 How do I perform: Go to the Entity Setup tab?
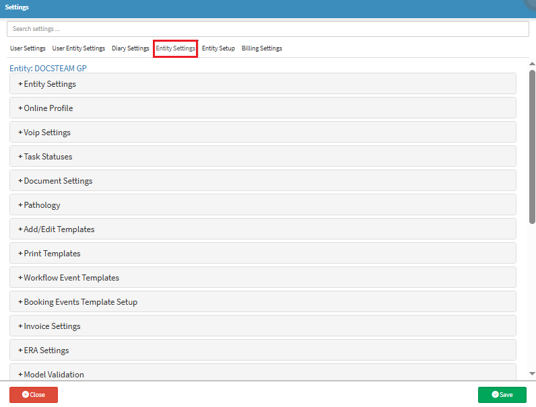coord(218,48)
